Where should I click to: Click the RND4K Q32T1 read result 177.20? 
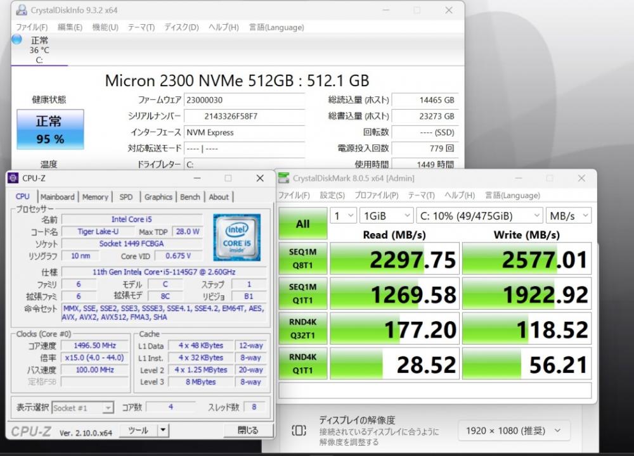[394, 329]
